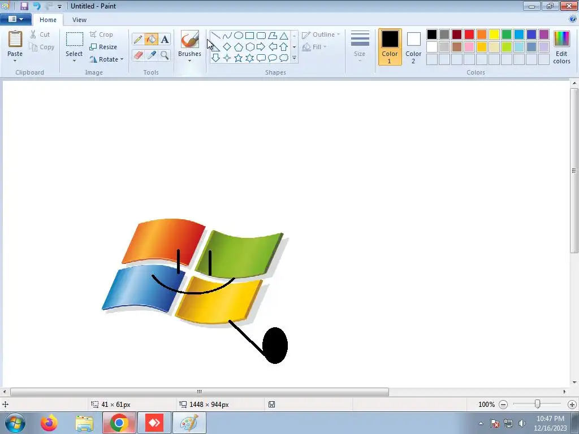Pick the Rectangle shape
This screenshot has width=579, height=434.
[249, 36]
